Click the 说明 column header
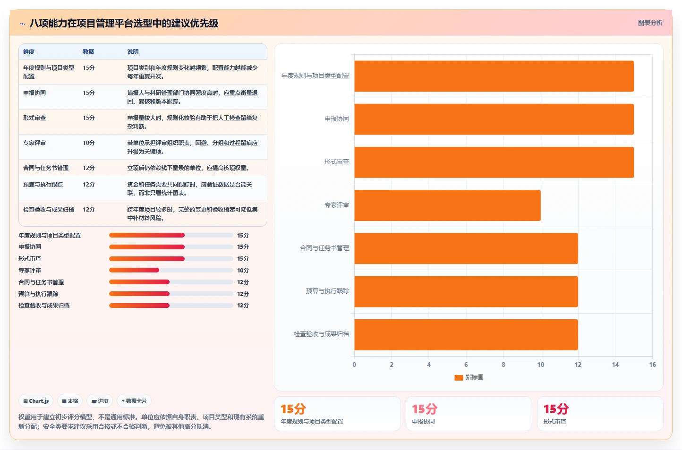The image size is (682, 450). click(133, 52)
